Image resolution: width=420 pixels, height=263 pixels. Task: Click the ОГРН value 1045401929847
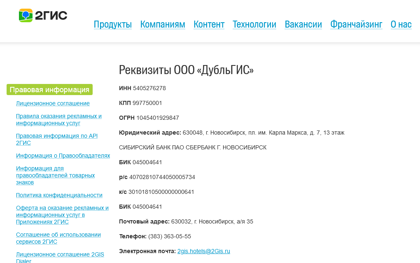click(157, 118)
